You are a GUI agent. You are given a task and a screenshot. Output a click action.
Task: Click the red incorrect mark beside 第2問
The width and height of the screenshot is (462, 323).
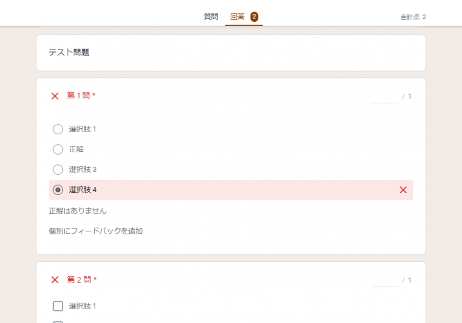tap(55, 280)
